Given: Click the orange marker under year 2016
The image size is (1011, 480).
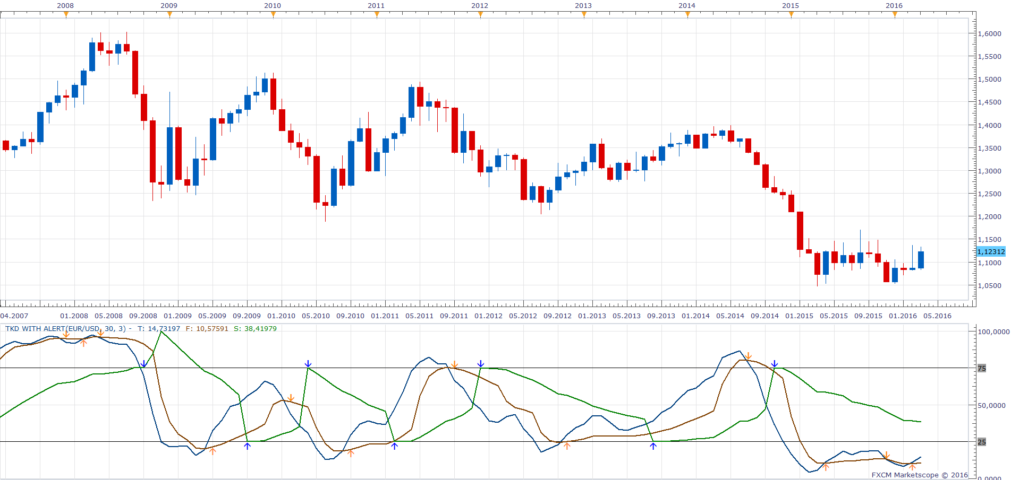Looking at the screenshot, I should pos(895,14).
